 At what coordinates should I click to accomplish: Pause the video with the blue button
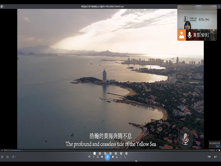[x=107, y=157]
